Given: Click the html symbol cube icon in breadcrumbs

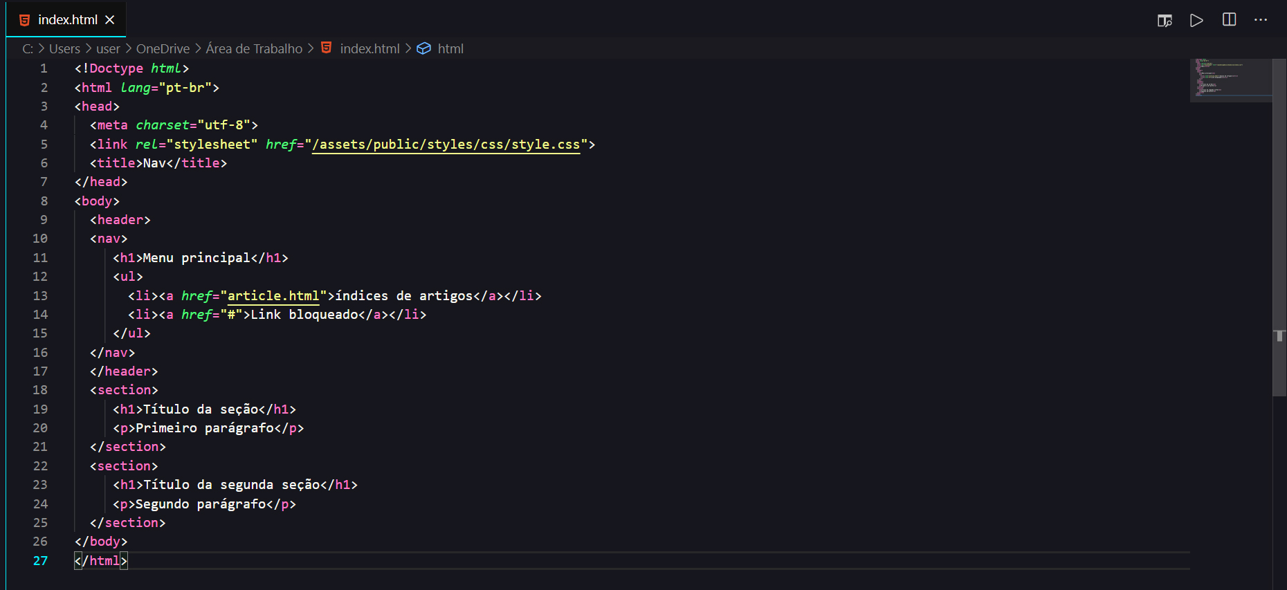Looking at the screenshot, I should pos(424,48).
